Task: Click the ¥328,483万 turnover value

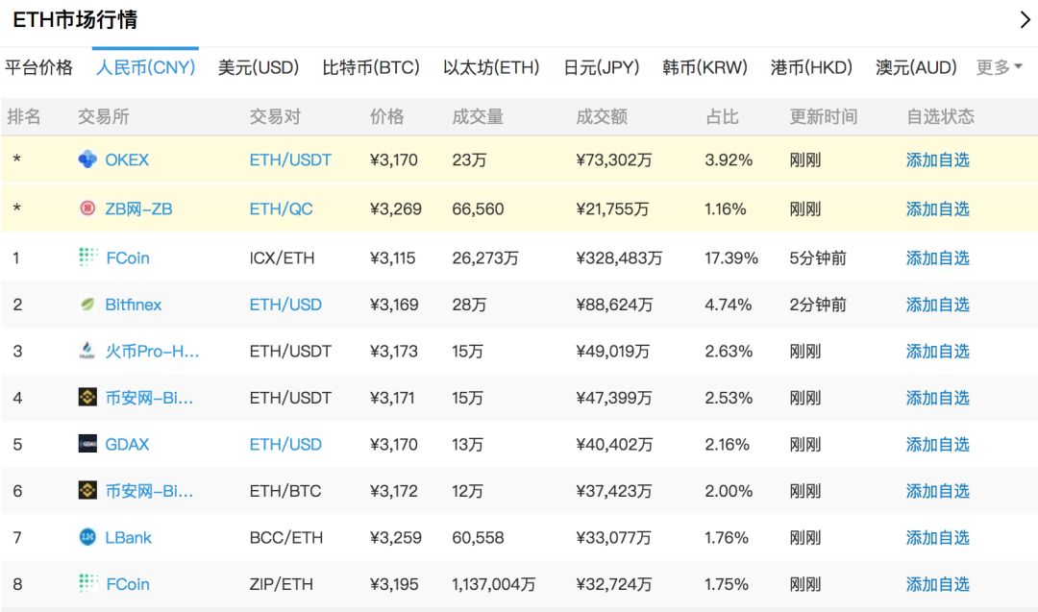Action: [x=619, y=258]
